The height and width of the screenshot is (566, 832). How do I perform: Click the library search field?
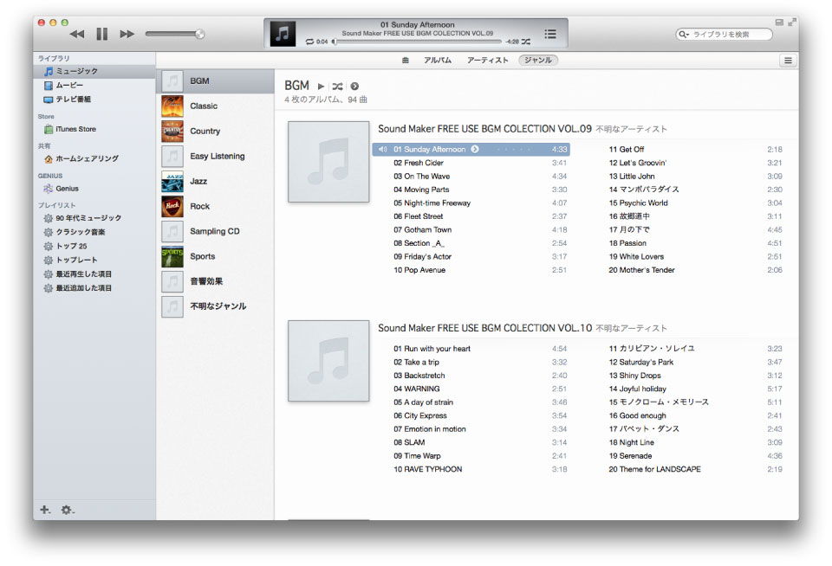click(x=724, y=35)
